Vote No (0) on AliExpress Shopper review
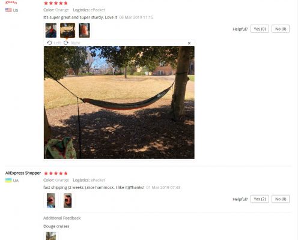298x240 pixels. pyautogui.click(x=281, y=199)
